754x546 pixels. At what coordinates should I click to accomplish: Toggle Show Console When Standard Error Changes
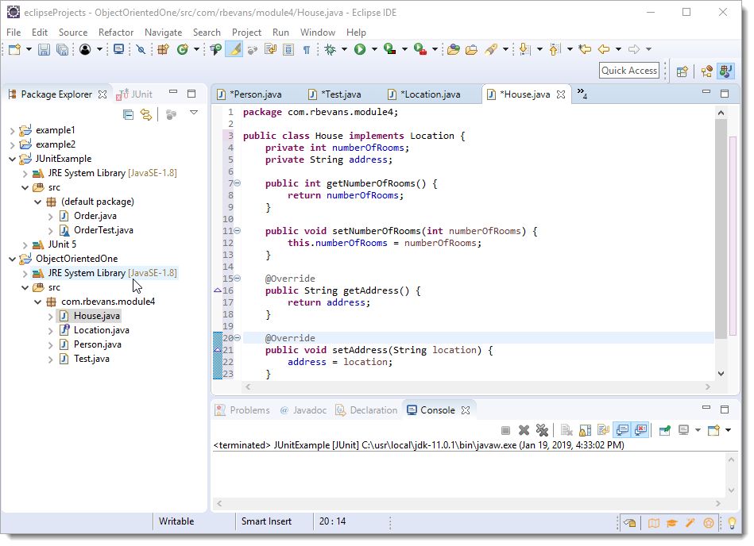pos(640,430)
